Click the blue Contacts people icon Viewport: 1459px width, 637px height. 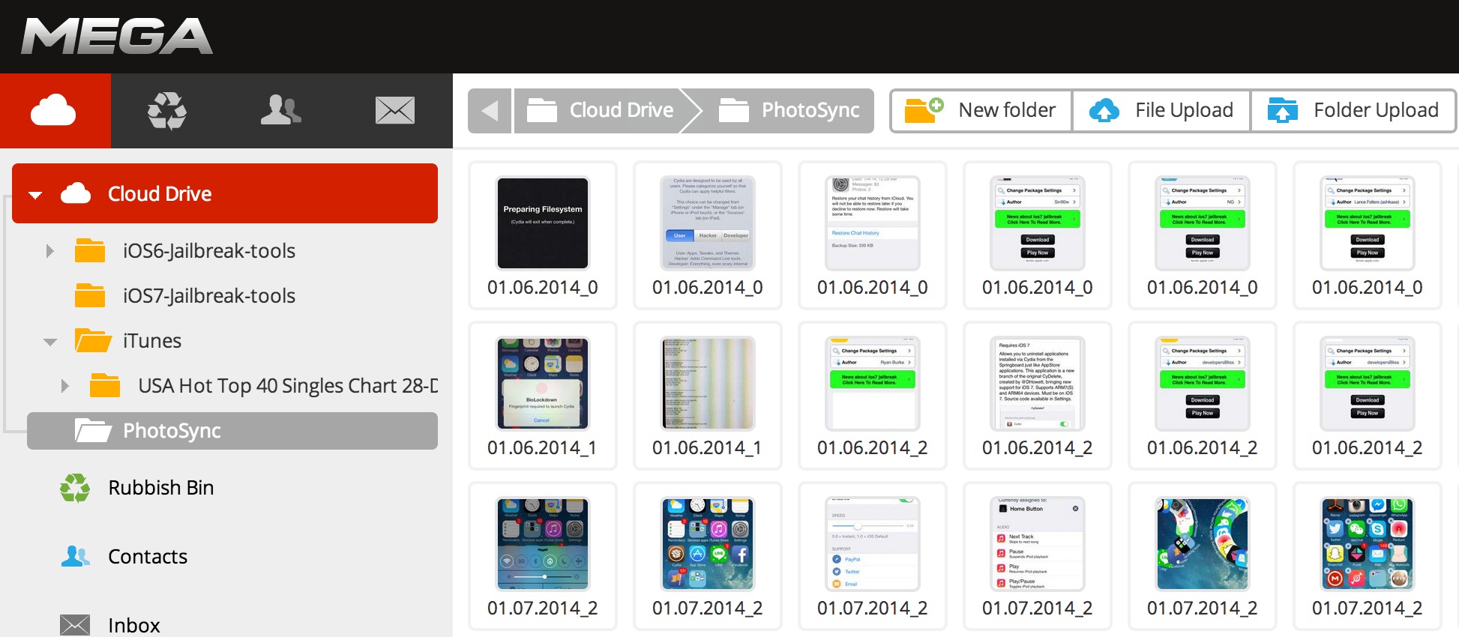75,556
